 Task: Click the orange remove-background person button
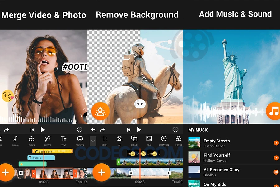tap(100, 111)
